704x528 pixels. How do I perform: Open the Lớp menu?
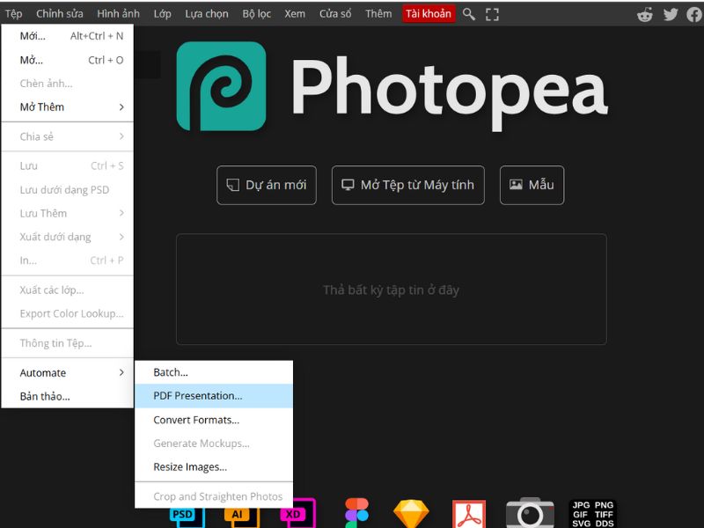point(162,14)
